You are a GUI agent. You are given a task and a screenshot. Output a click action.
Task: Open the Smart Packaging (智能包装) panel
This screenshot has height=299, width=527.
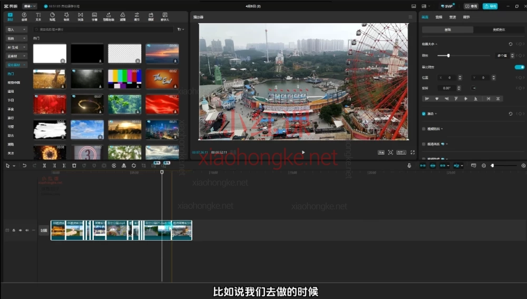tap(109, 17)
